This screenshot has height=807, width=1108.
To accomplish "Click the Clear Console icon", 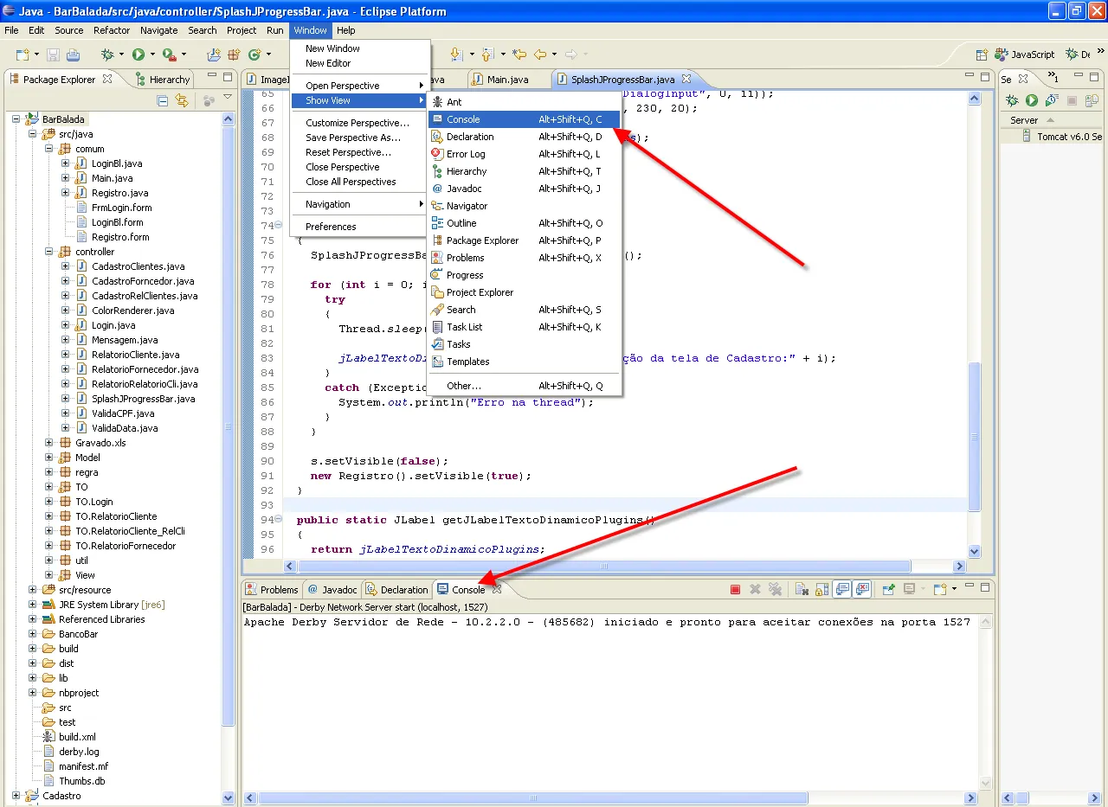I will tap(802, 590).
